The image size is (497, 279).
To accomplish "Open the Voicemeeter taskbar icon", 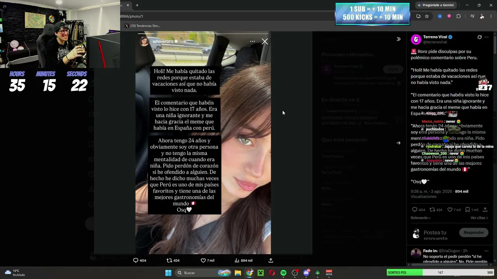I will [329, 273].
